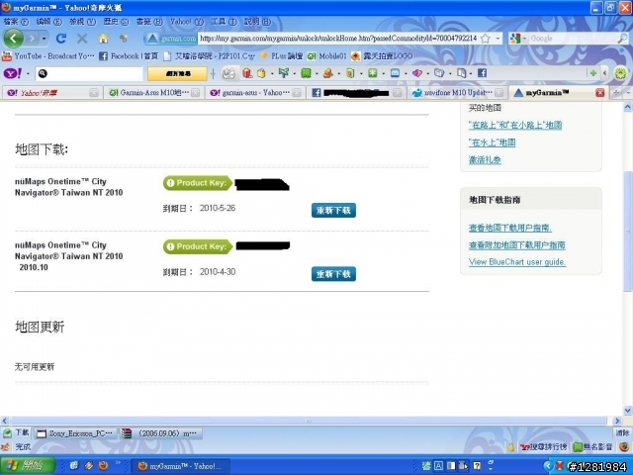The height and width of the screenshot is (475, 633).
Task: Open the "在水上"地图 link
Action: tap(492, 142)
